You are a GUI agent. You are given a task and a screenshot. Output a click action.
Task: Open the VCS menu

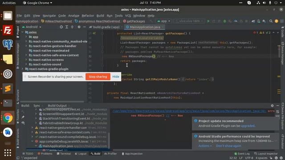click(x=128, y=16)
